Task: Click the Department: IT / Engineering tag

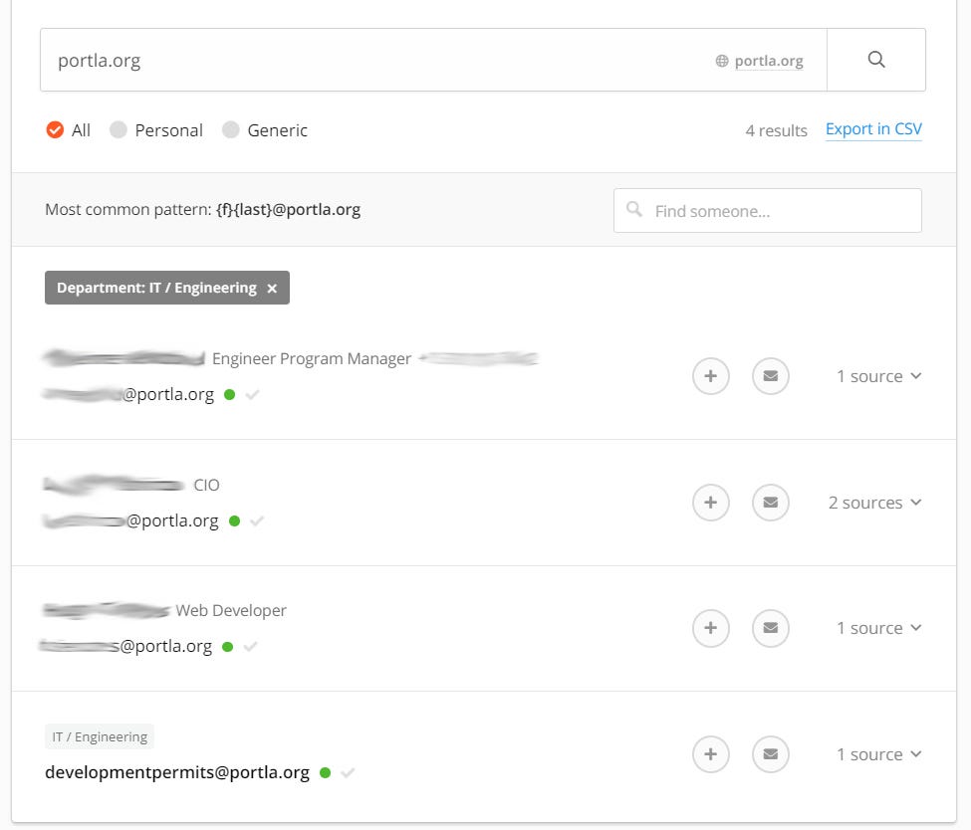Action: (x=166, y=288)
